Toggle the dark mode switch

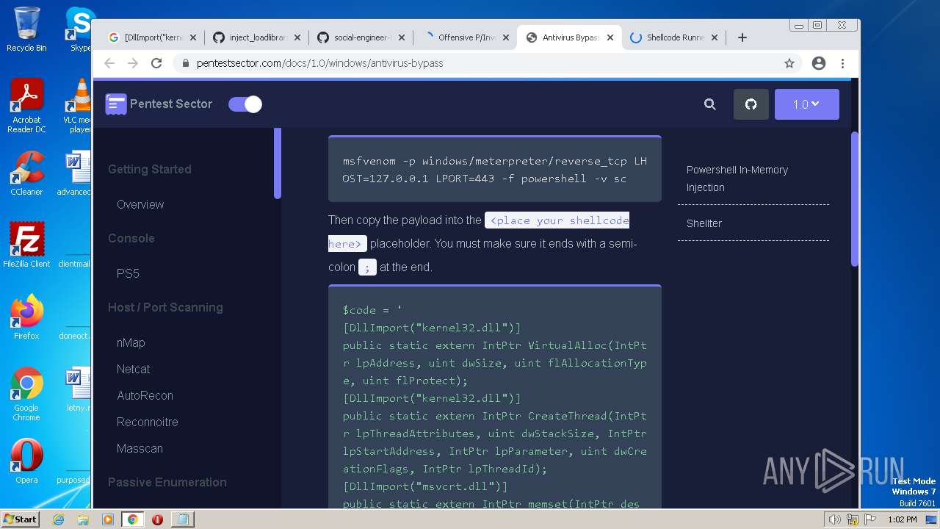tap(245, 104)
